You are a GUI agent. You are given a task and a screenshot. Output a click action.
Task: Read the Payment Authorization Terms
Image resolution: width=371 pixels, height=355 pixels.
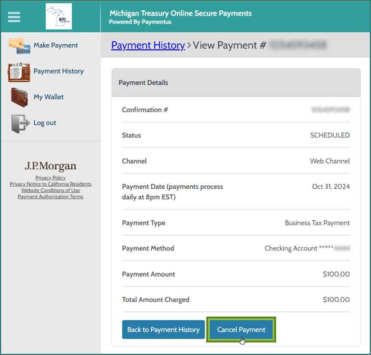click(50, 196)
